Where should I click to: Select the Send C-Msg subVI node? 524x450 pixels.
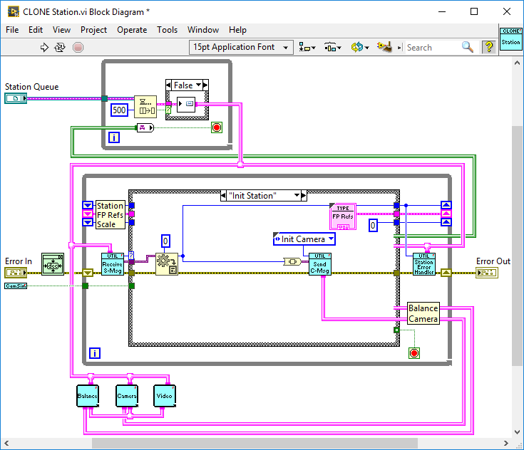pyautogui.click(x=319, y=264)
